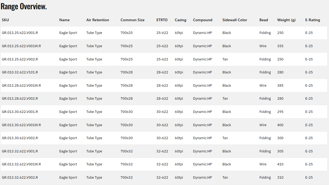This screenshot has width=329, height=185.
Task: Click the Casing column header
Action: click(x=180, y=20)
